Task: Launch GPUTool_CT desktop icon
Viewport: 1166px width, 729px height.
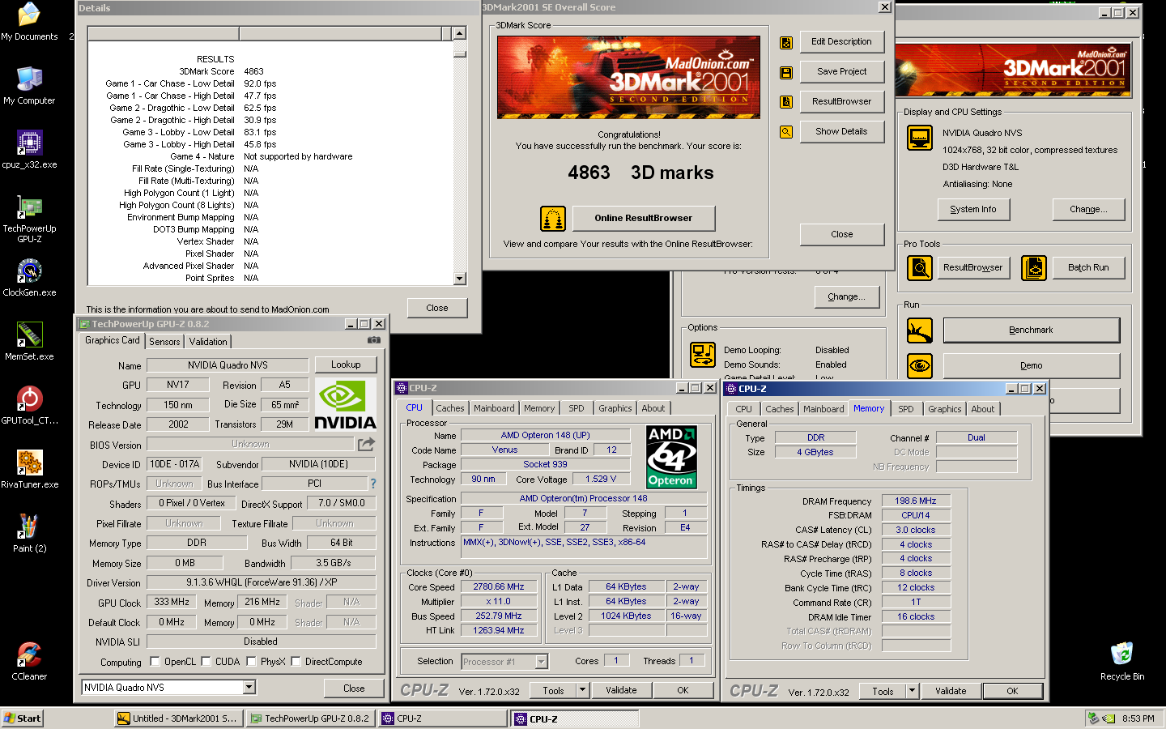Action: click(x=29, y=406)
